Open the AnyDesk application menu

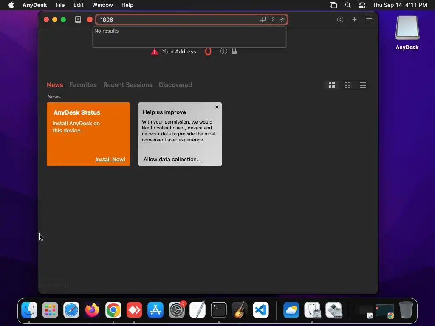click(35, 5)
